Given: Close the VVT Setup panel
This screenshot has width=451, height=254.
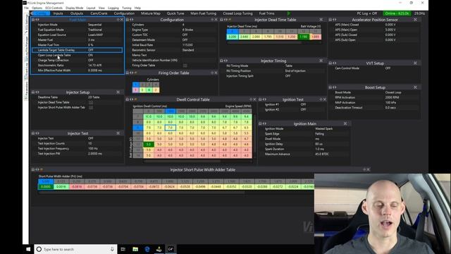Looking at the screenshot, I should [x=415, y=63].
